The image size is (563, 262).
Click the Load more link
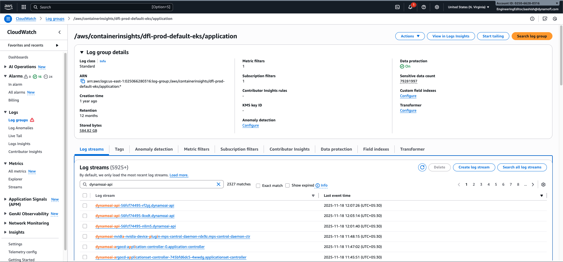click(179, 175)
